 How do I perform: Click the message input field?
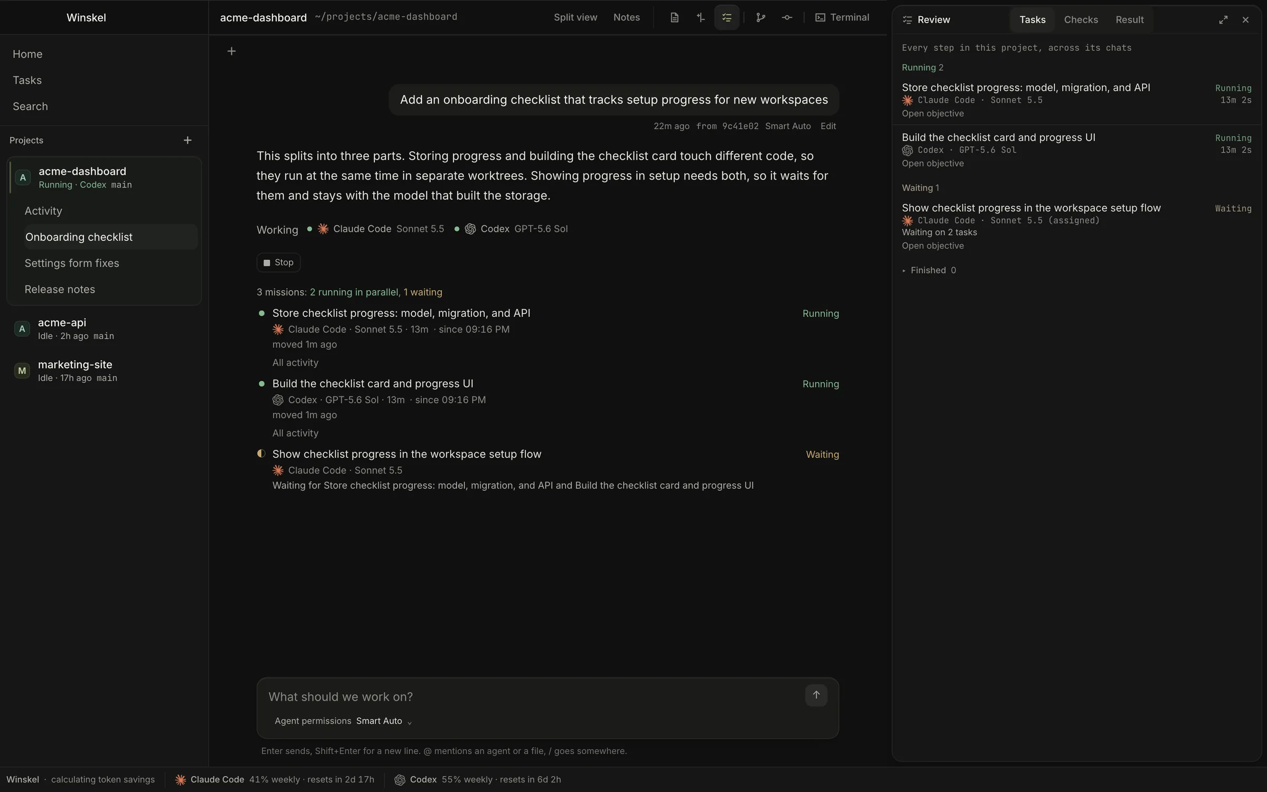533,696
